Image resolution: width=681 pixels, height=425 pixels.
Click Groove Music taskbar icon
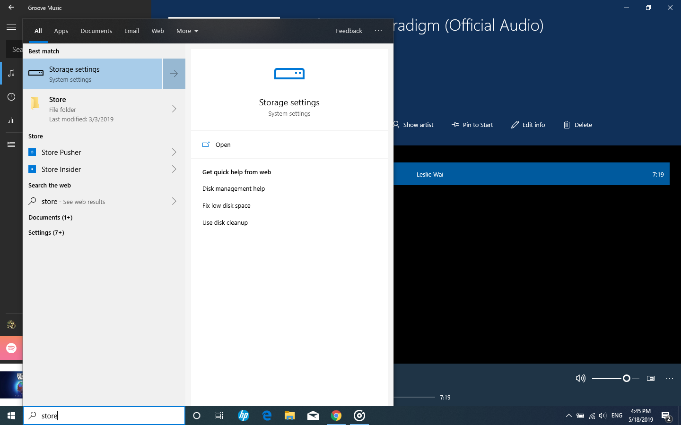[x=359, y=416]
